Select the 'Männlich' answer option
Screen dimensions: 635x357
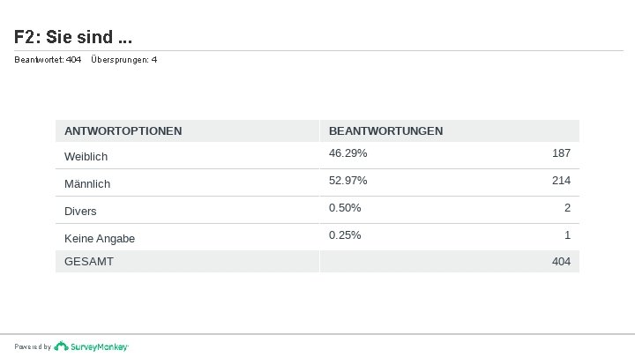[x=87, y=183]
